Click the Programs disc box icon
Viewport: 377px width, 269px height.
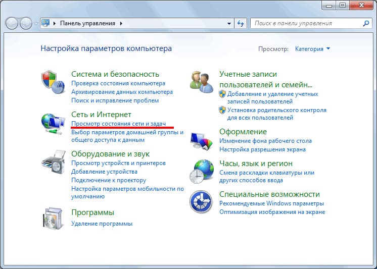click(x=53, y=219)
